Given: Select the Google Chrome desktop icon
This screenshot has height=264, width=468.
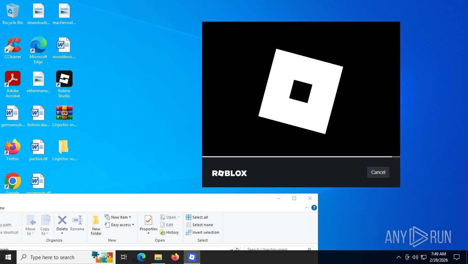Looking at the screenshot, I should tap(13, 183).
